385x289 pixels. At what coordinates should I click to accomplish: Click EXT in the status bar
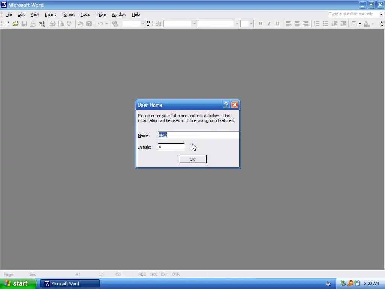pos(164,274)
